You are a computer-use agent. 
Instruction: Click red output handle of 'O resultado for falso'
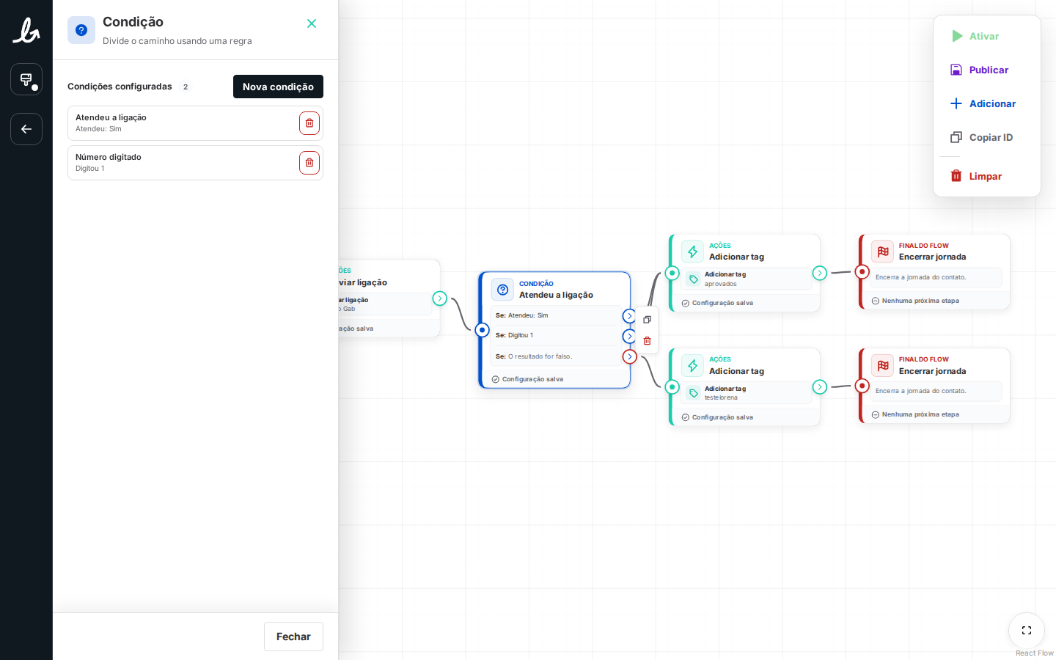click(629, 357)
